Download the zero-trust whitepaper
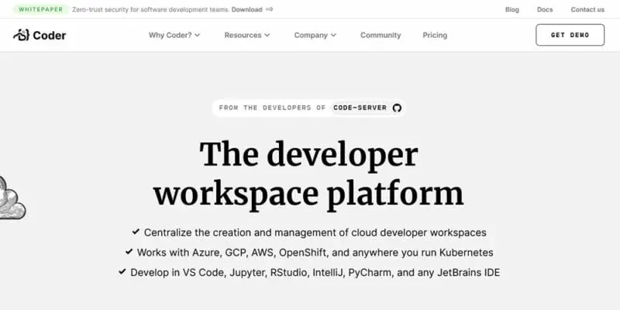This screenshot has width=620, height=310. [246, 9]
